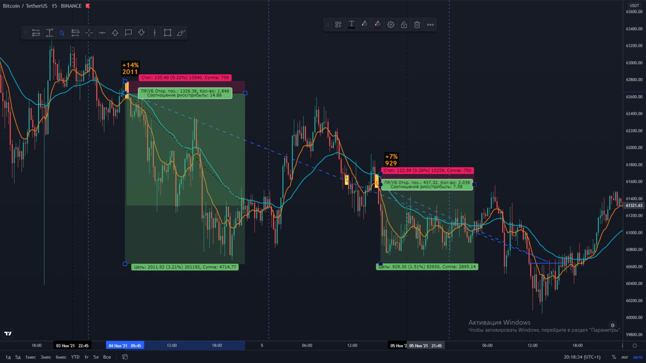The width and height of the screenshot is (646, 363).
Task: Select the 1мес time range
Action: 31,357
